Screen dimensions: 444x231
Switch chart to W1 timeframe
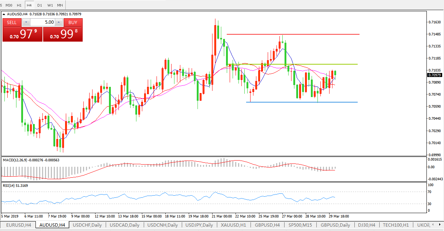50,5
